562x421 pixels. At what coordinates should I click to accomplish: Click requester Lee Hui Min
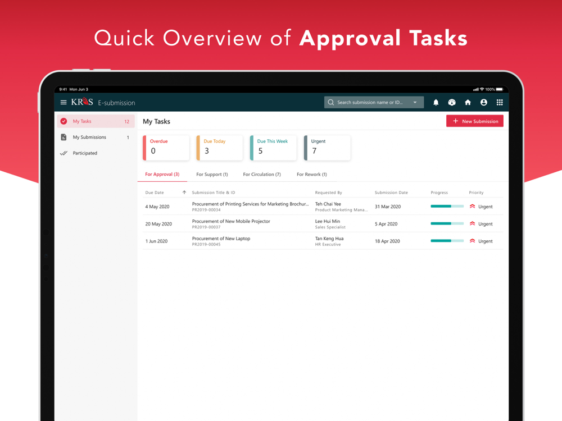click(x=327, y=221)
